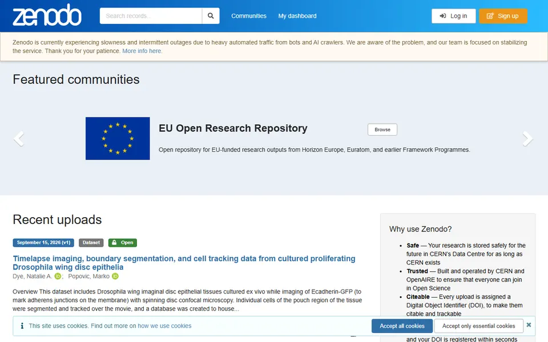Click ORCID icon next to Marko Popovic
Viewport: 548px width, 342px height.
coord(115,276)
